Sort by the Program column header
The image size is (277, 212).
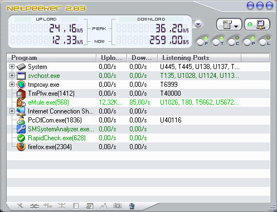point(52,58)
